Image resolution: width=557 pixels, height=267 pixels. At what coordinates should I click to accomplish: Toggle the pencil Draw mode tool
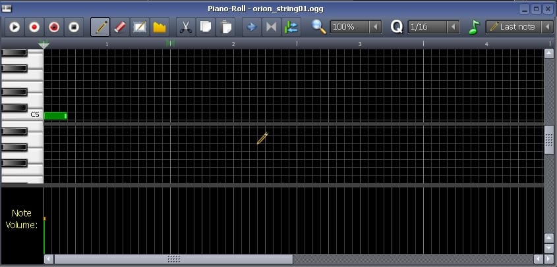pyautogui.click(x=100, y=27)
